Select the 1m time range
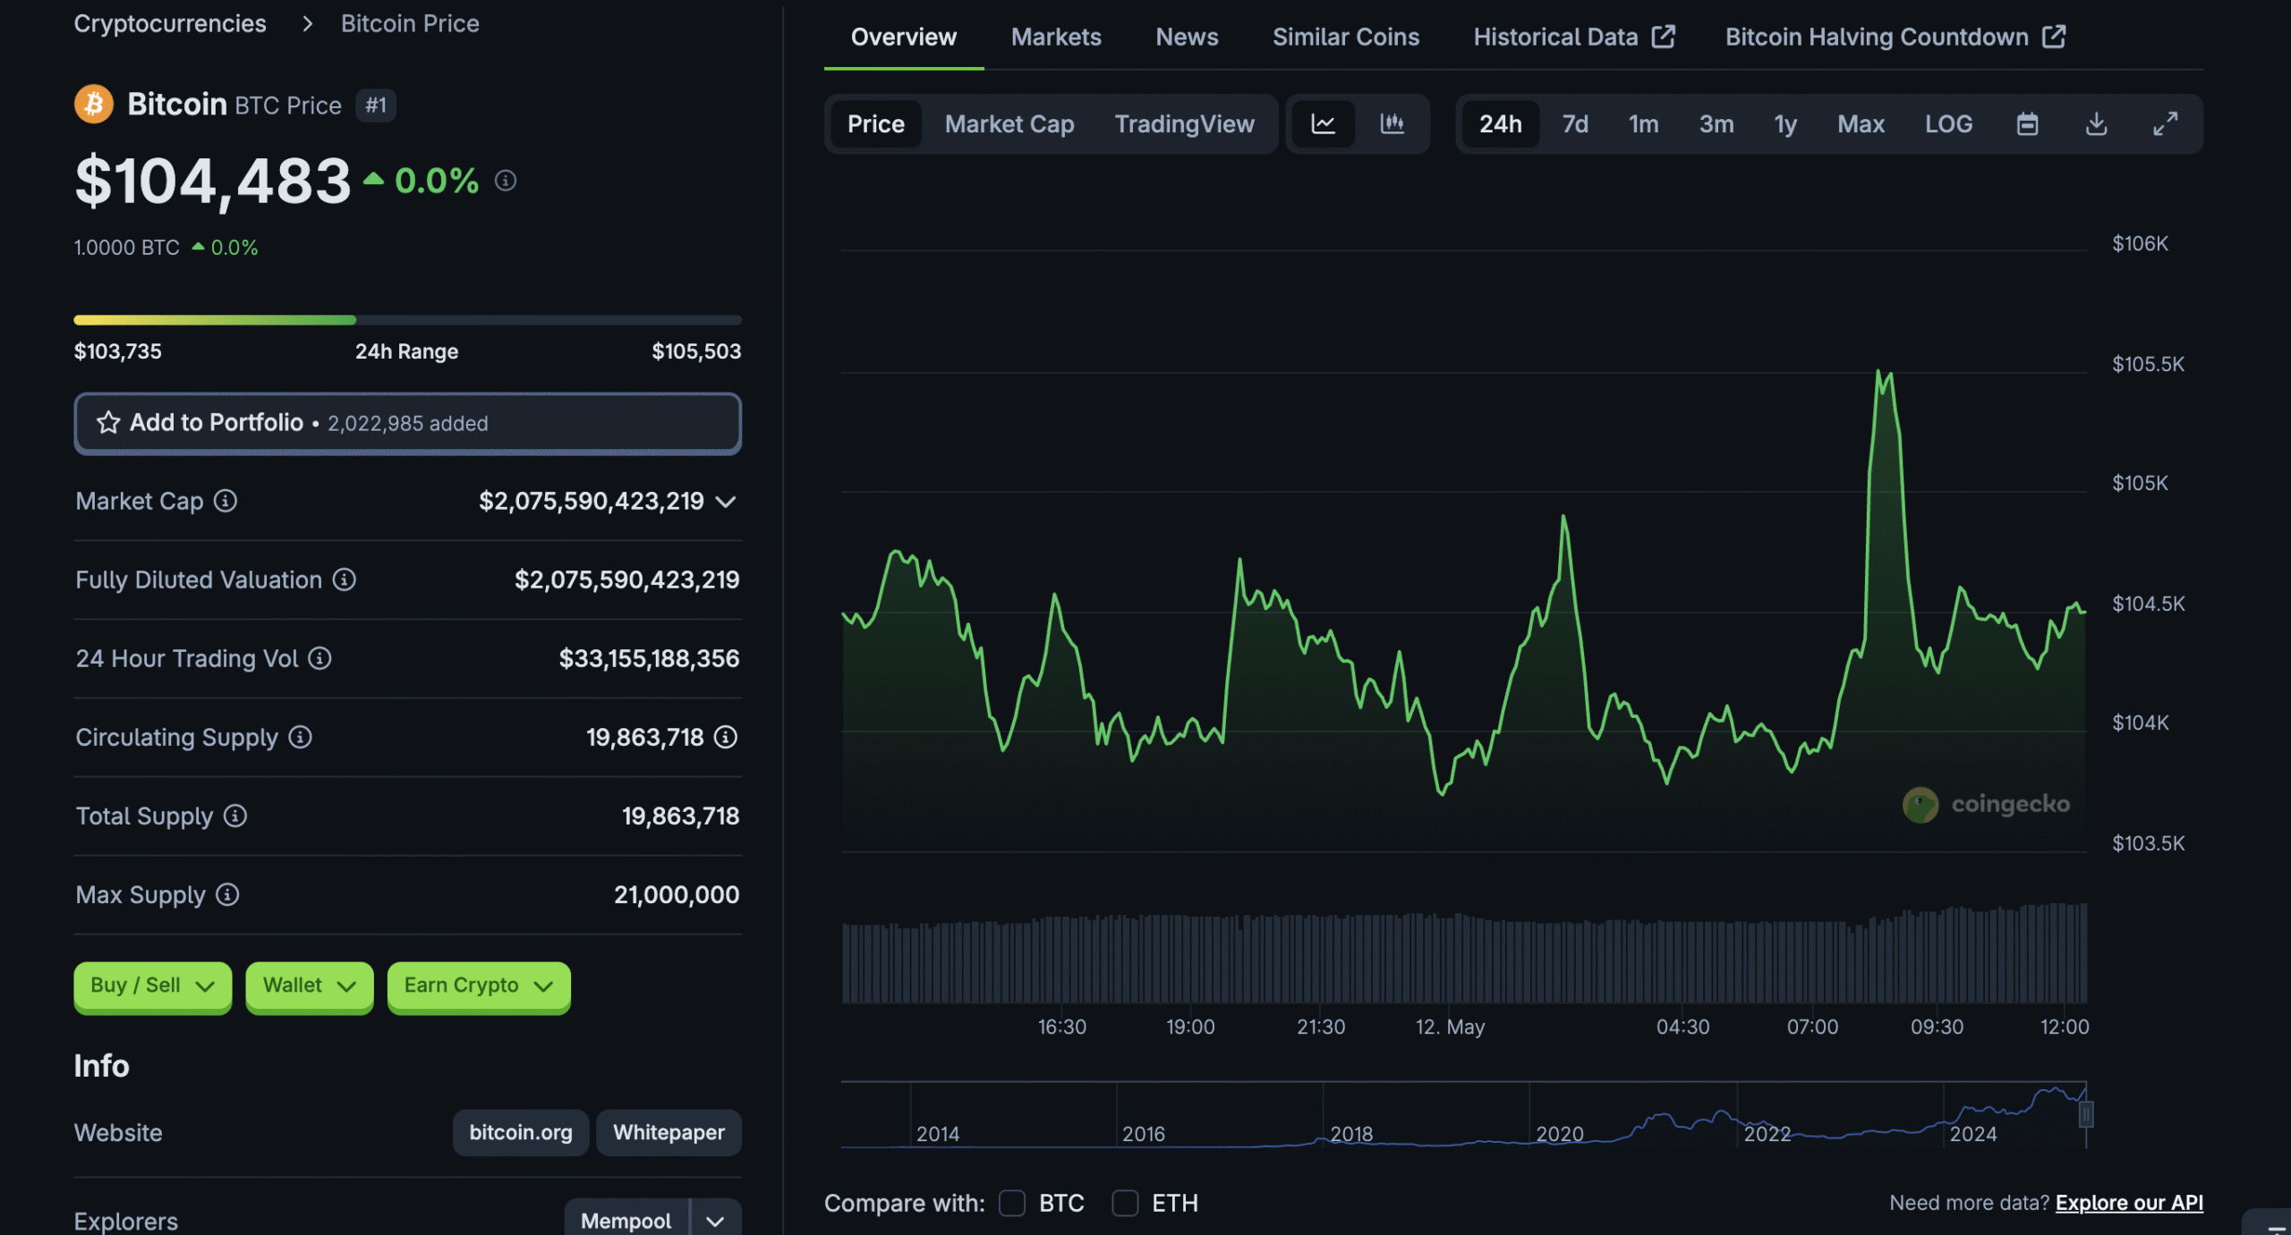This screenshot has width=2291, height=1235. 1643,123
